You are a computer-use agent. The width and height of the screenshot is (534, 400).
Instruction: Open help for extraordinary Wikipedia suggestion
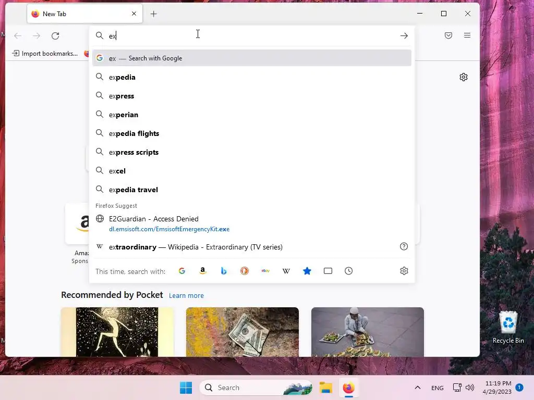(x=404, y=246)
